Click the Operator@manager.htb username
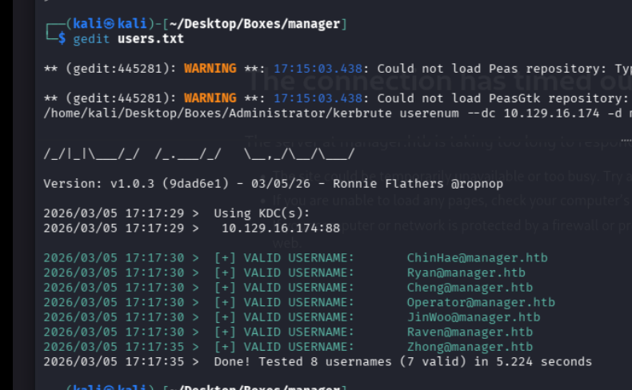Viewport: 632px width, 390px height. (480, 302)
